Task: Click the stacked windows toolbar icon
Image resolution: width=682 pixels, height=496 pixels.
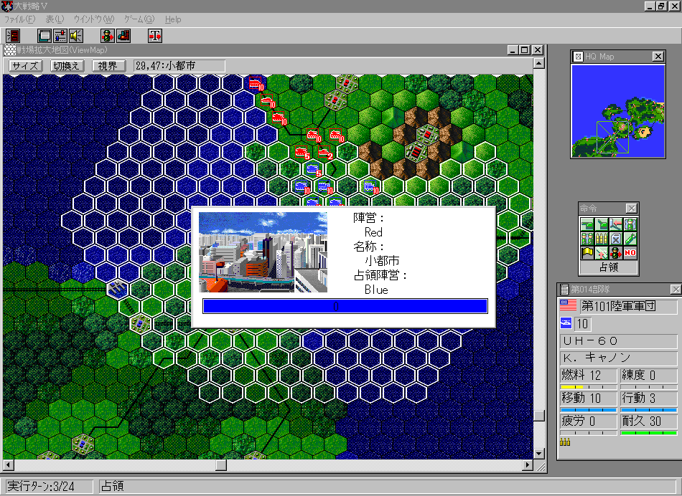Action: point(45,36)
